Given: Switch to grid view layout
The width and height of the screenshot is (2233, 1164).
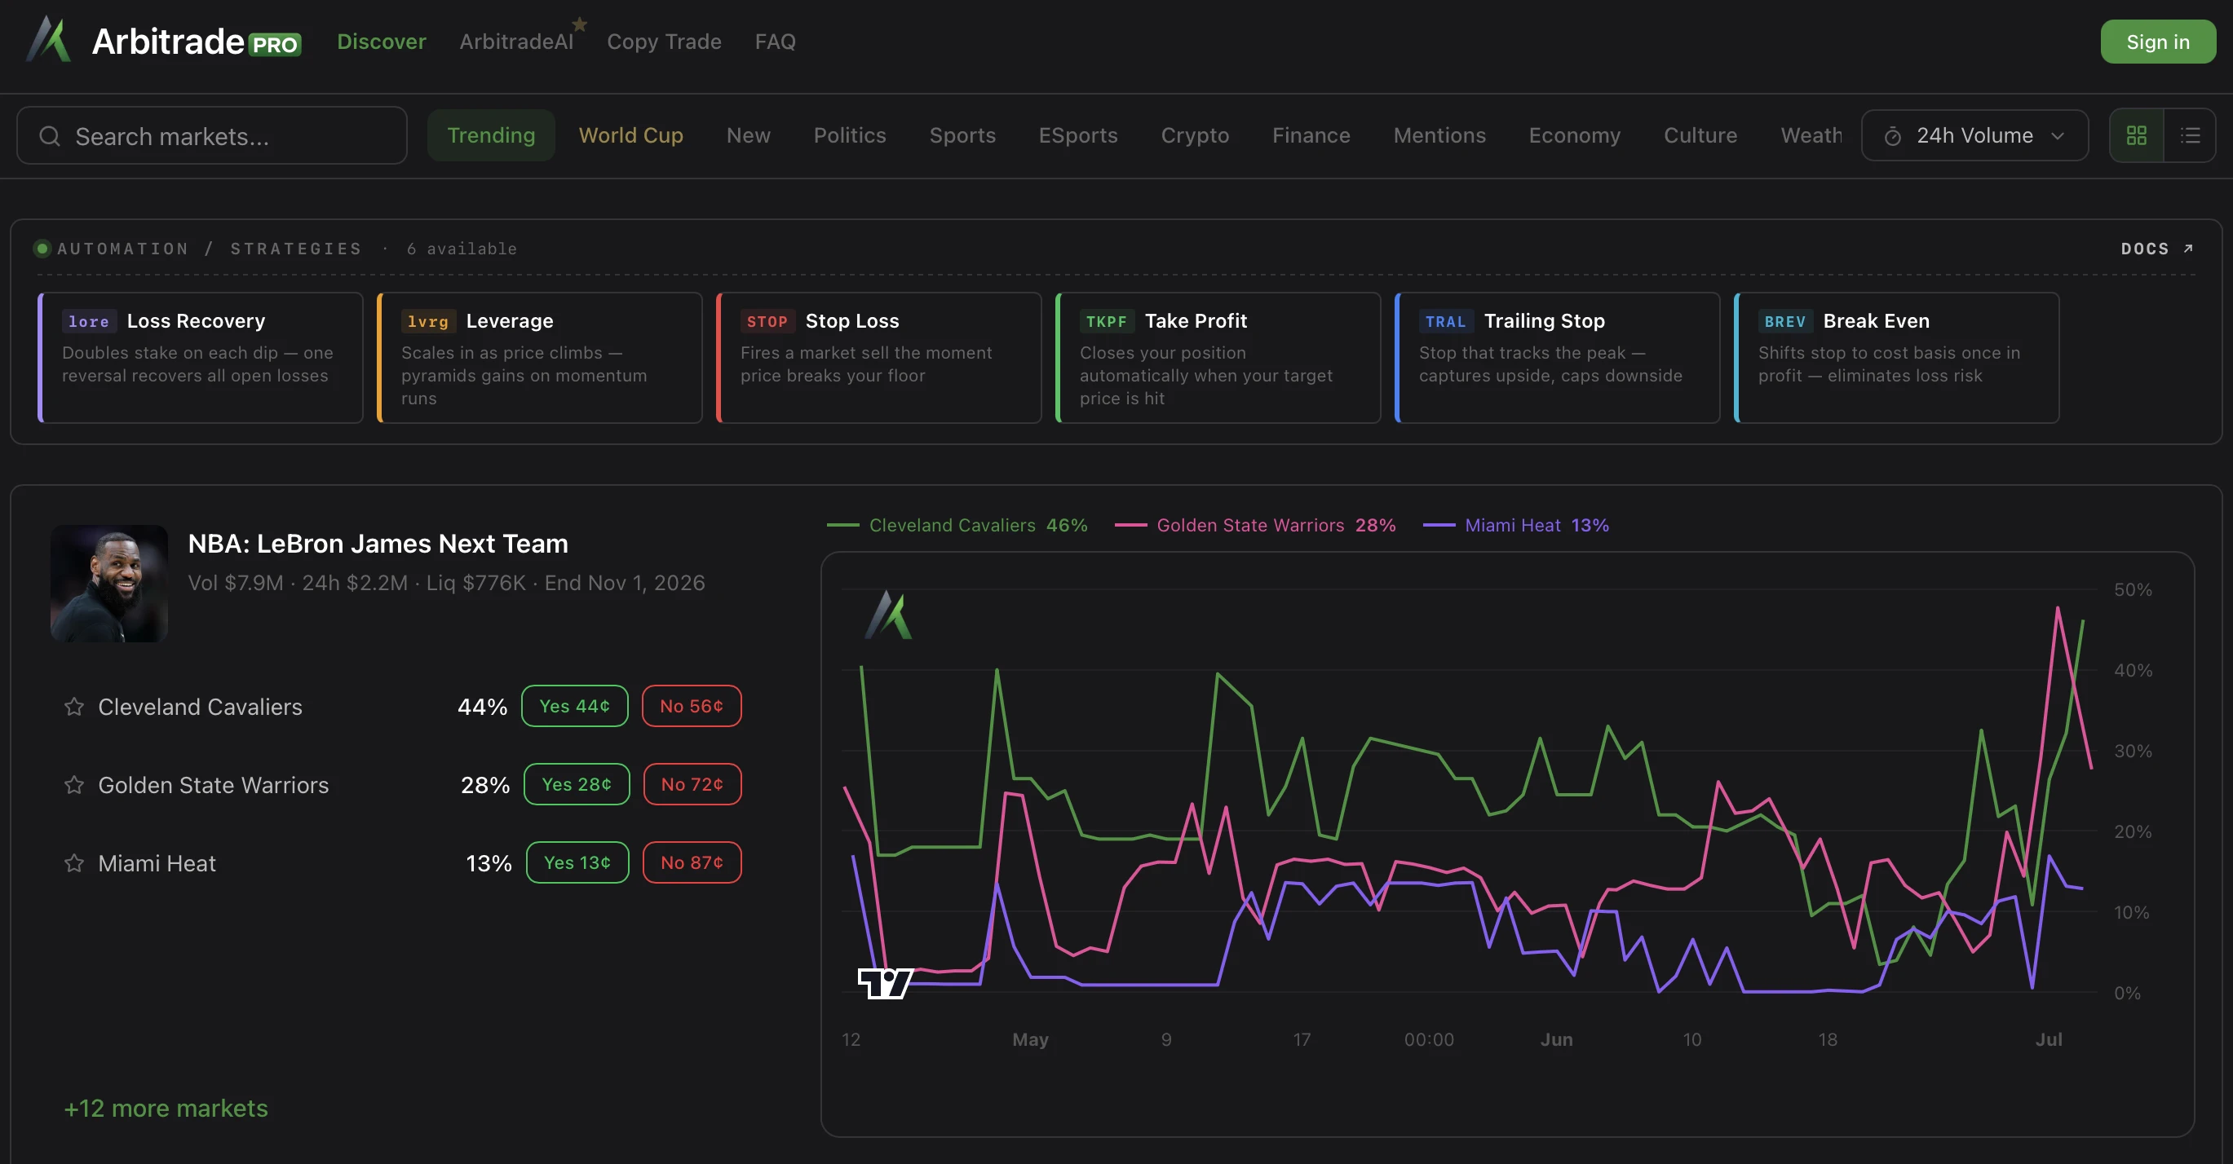Looking at the screenshot, I should tap(2137, 135).
